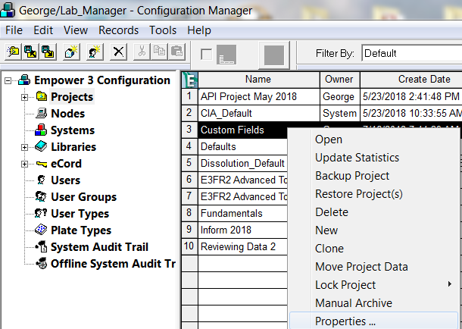Click the 5/23/2018 2:41:48 PM date cell

tap(411, 96)
